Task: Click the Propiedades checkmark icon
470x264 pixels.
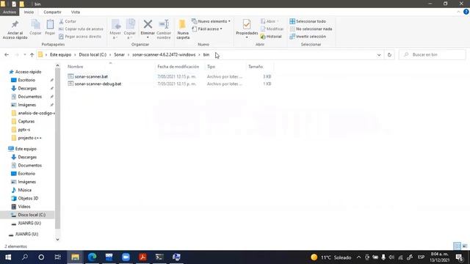Action: pos(247,24)
